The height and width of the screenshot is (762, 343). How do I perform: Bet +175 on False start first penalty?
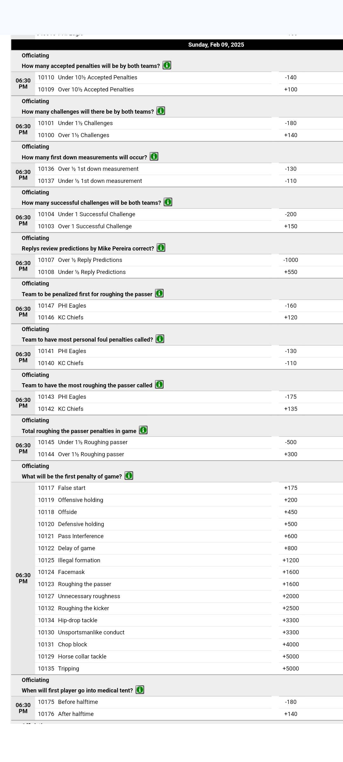tap(291, 488)
